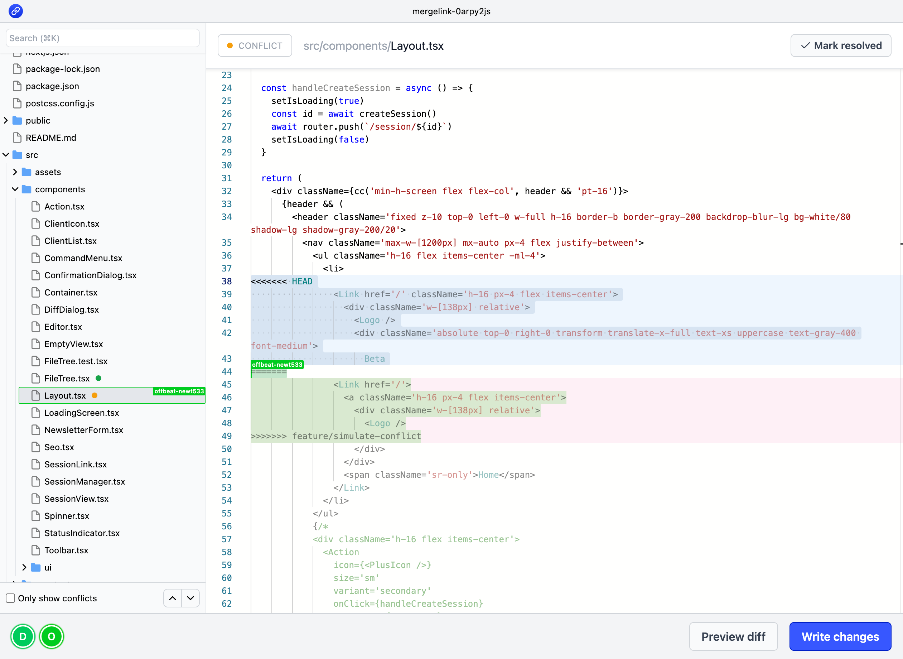Click the green D user avatar

click(23, 636)
